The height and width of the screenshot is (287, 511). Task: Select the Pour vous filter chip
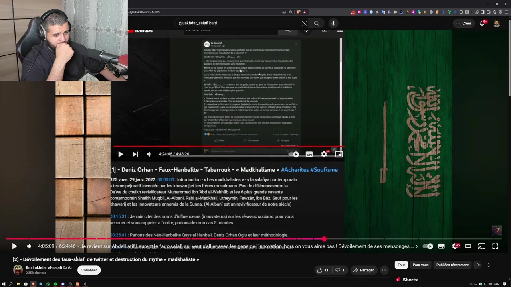420,265
